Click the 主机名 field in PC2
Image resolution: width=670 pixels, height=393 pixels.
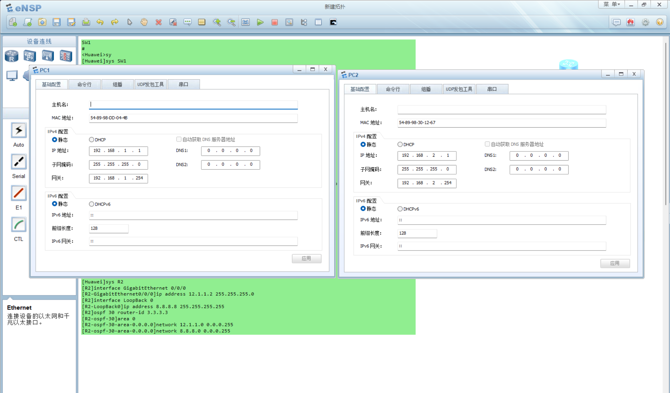pos(501,110)
